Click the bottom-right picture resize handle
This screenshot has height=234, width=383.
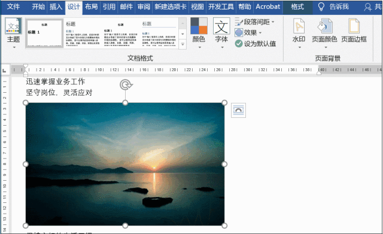tap(224, 226)
